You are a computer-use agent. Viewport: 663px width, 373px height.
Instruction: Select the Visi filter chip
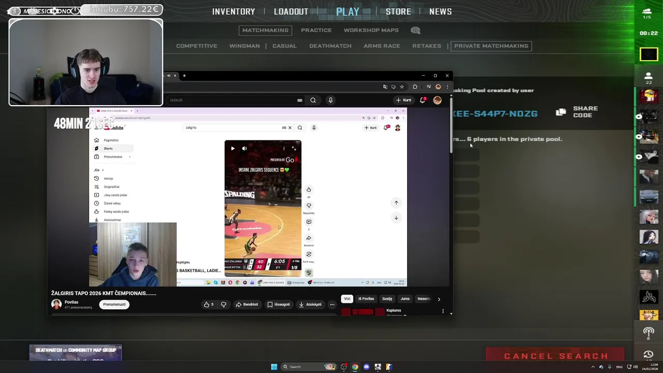pos(347,298)
